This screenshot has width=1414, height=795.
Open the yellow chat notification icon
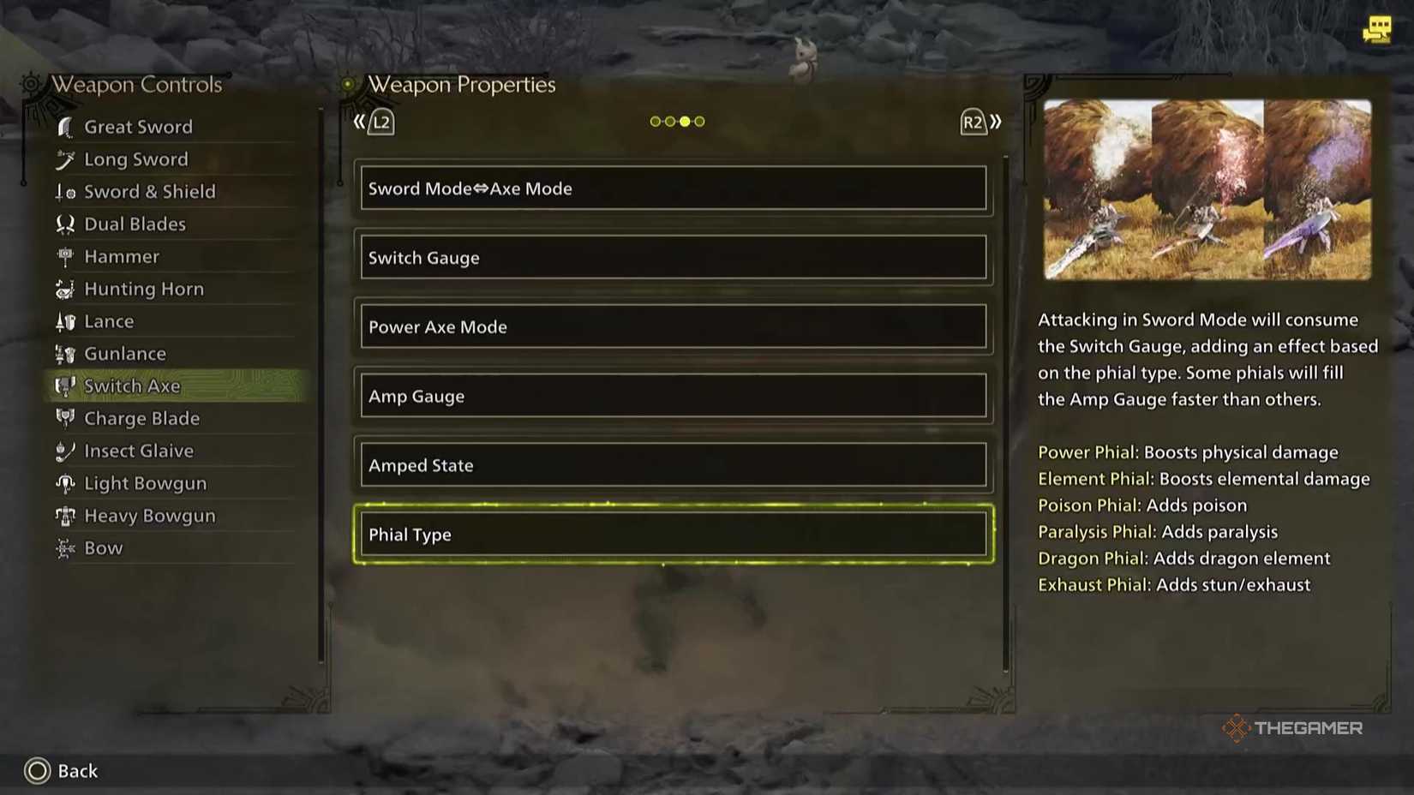tap(1377, 29)
